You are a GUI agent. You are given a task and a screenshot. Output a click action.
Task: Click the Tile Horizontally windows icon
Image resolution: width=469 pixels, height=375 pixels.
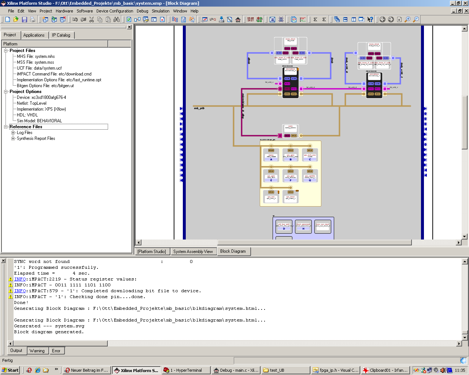coord(345,19)
